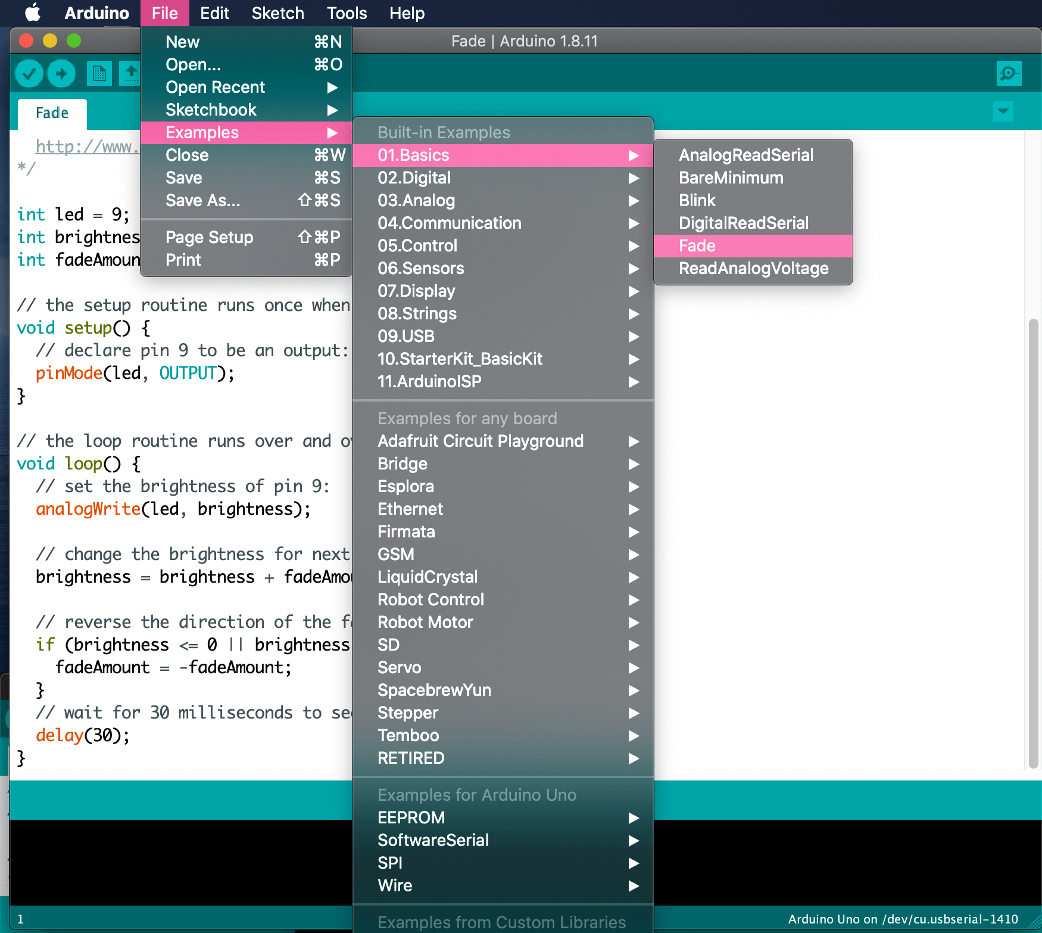Choose Print from the File menu
This screenshot has height=933, width=1042.
pos(247,260)
